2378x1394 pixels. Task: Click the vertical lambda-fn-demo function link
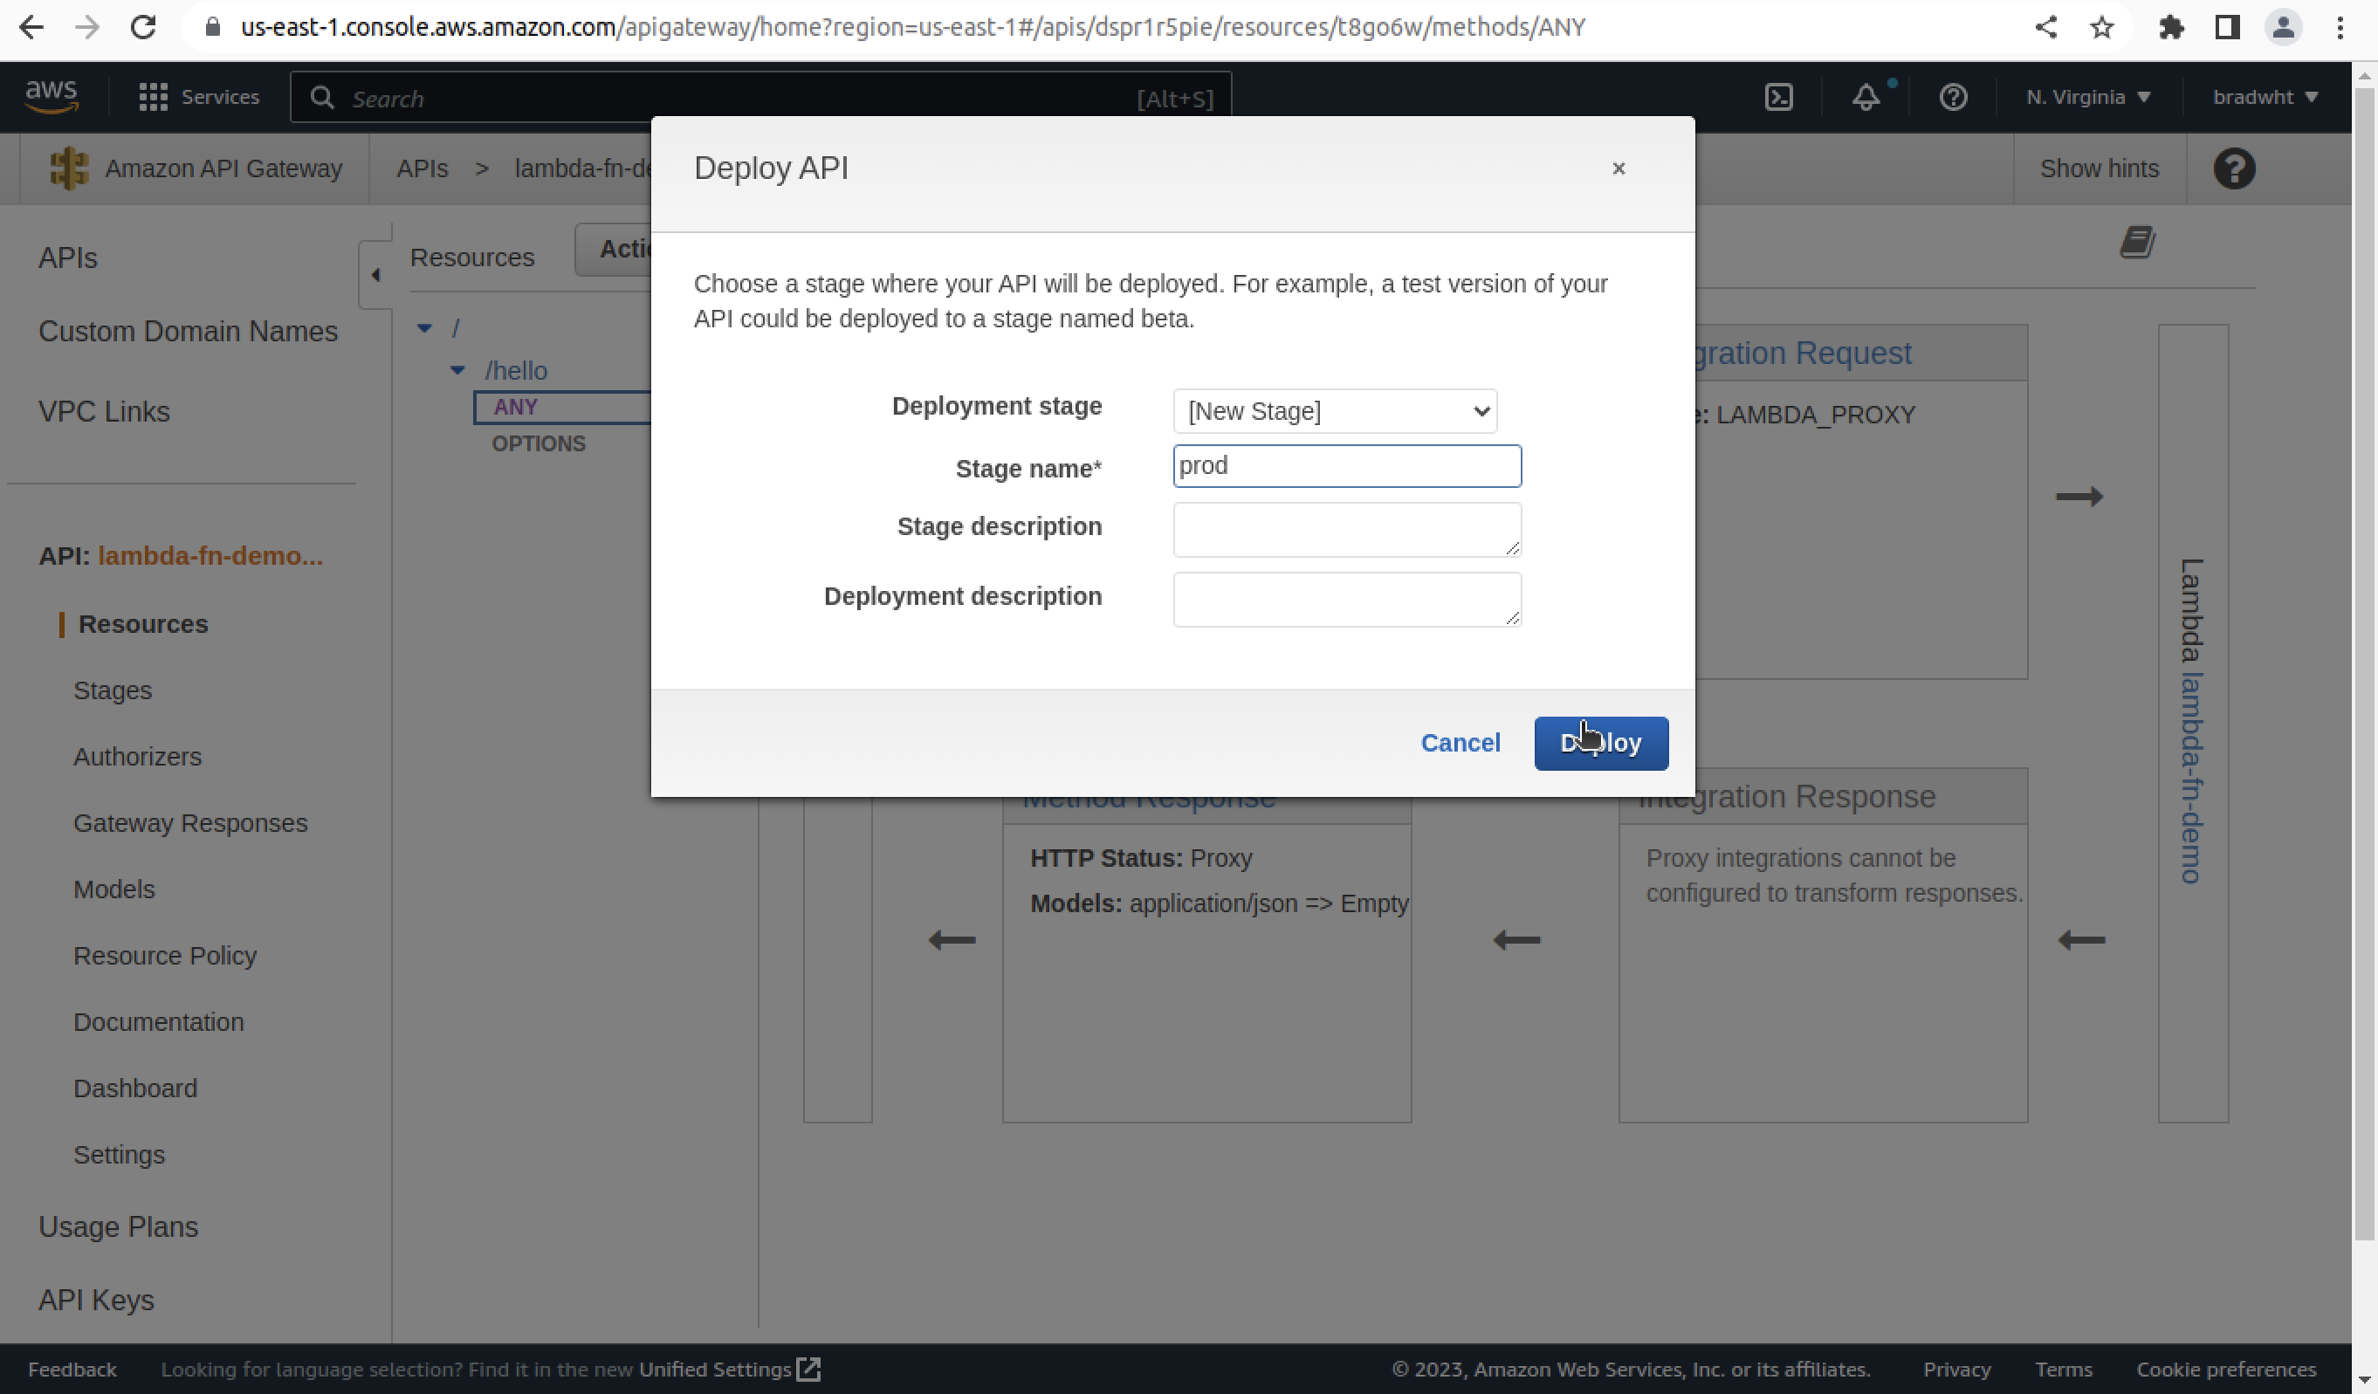pos(2192,778)
